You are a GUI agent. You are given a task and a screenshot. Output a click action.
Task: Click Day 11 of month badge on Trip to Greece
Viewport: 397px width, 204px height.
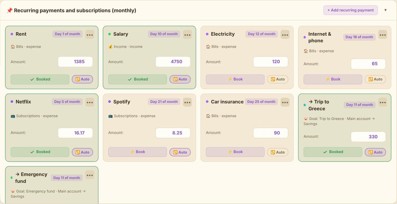360,105
